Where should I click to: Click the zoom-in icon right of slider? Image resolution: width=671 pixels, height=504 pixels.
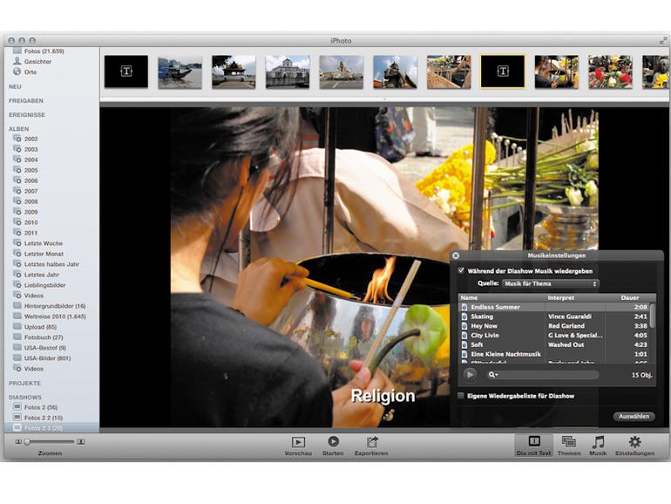click(x=80, y=441)
